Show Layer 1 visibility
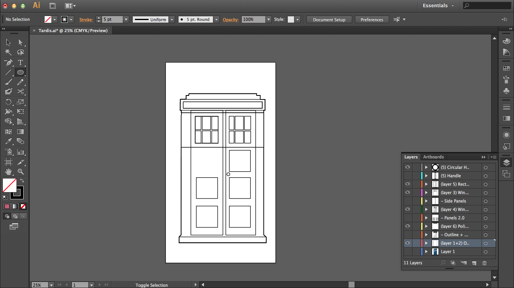Screen dimensions: 514x288 coord(408,251)
